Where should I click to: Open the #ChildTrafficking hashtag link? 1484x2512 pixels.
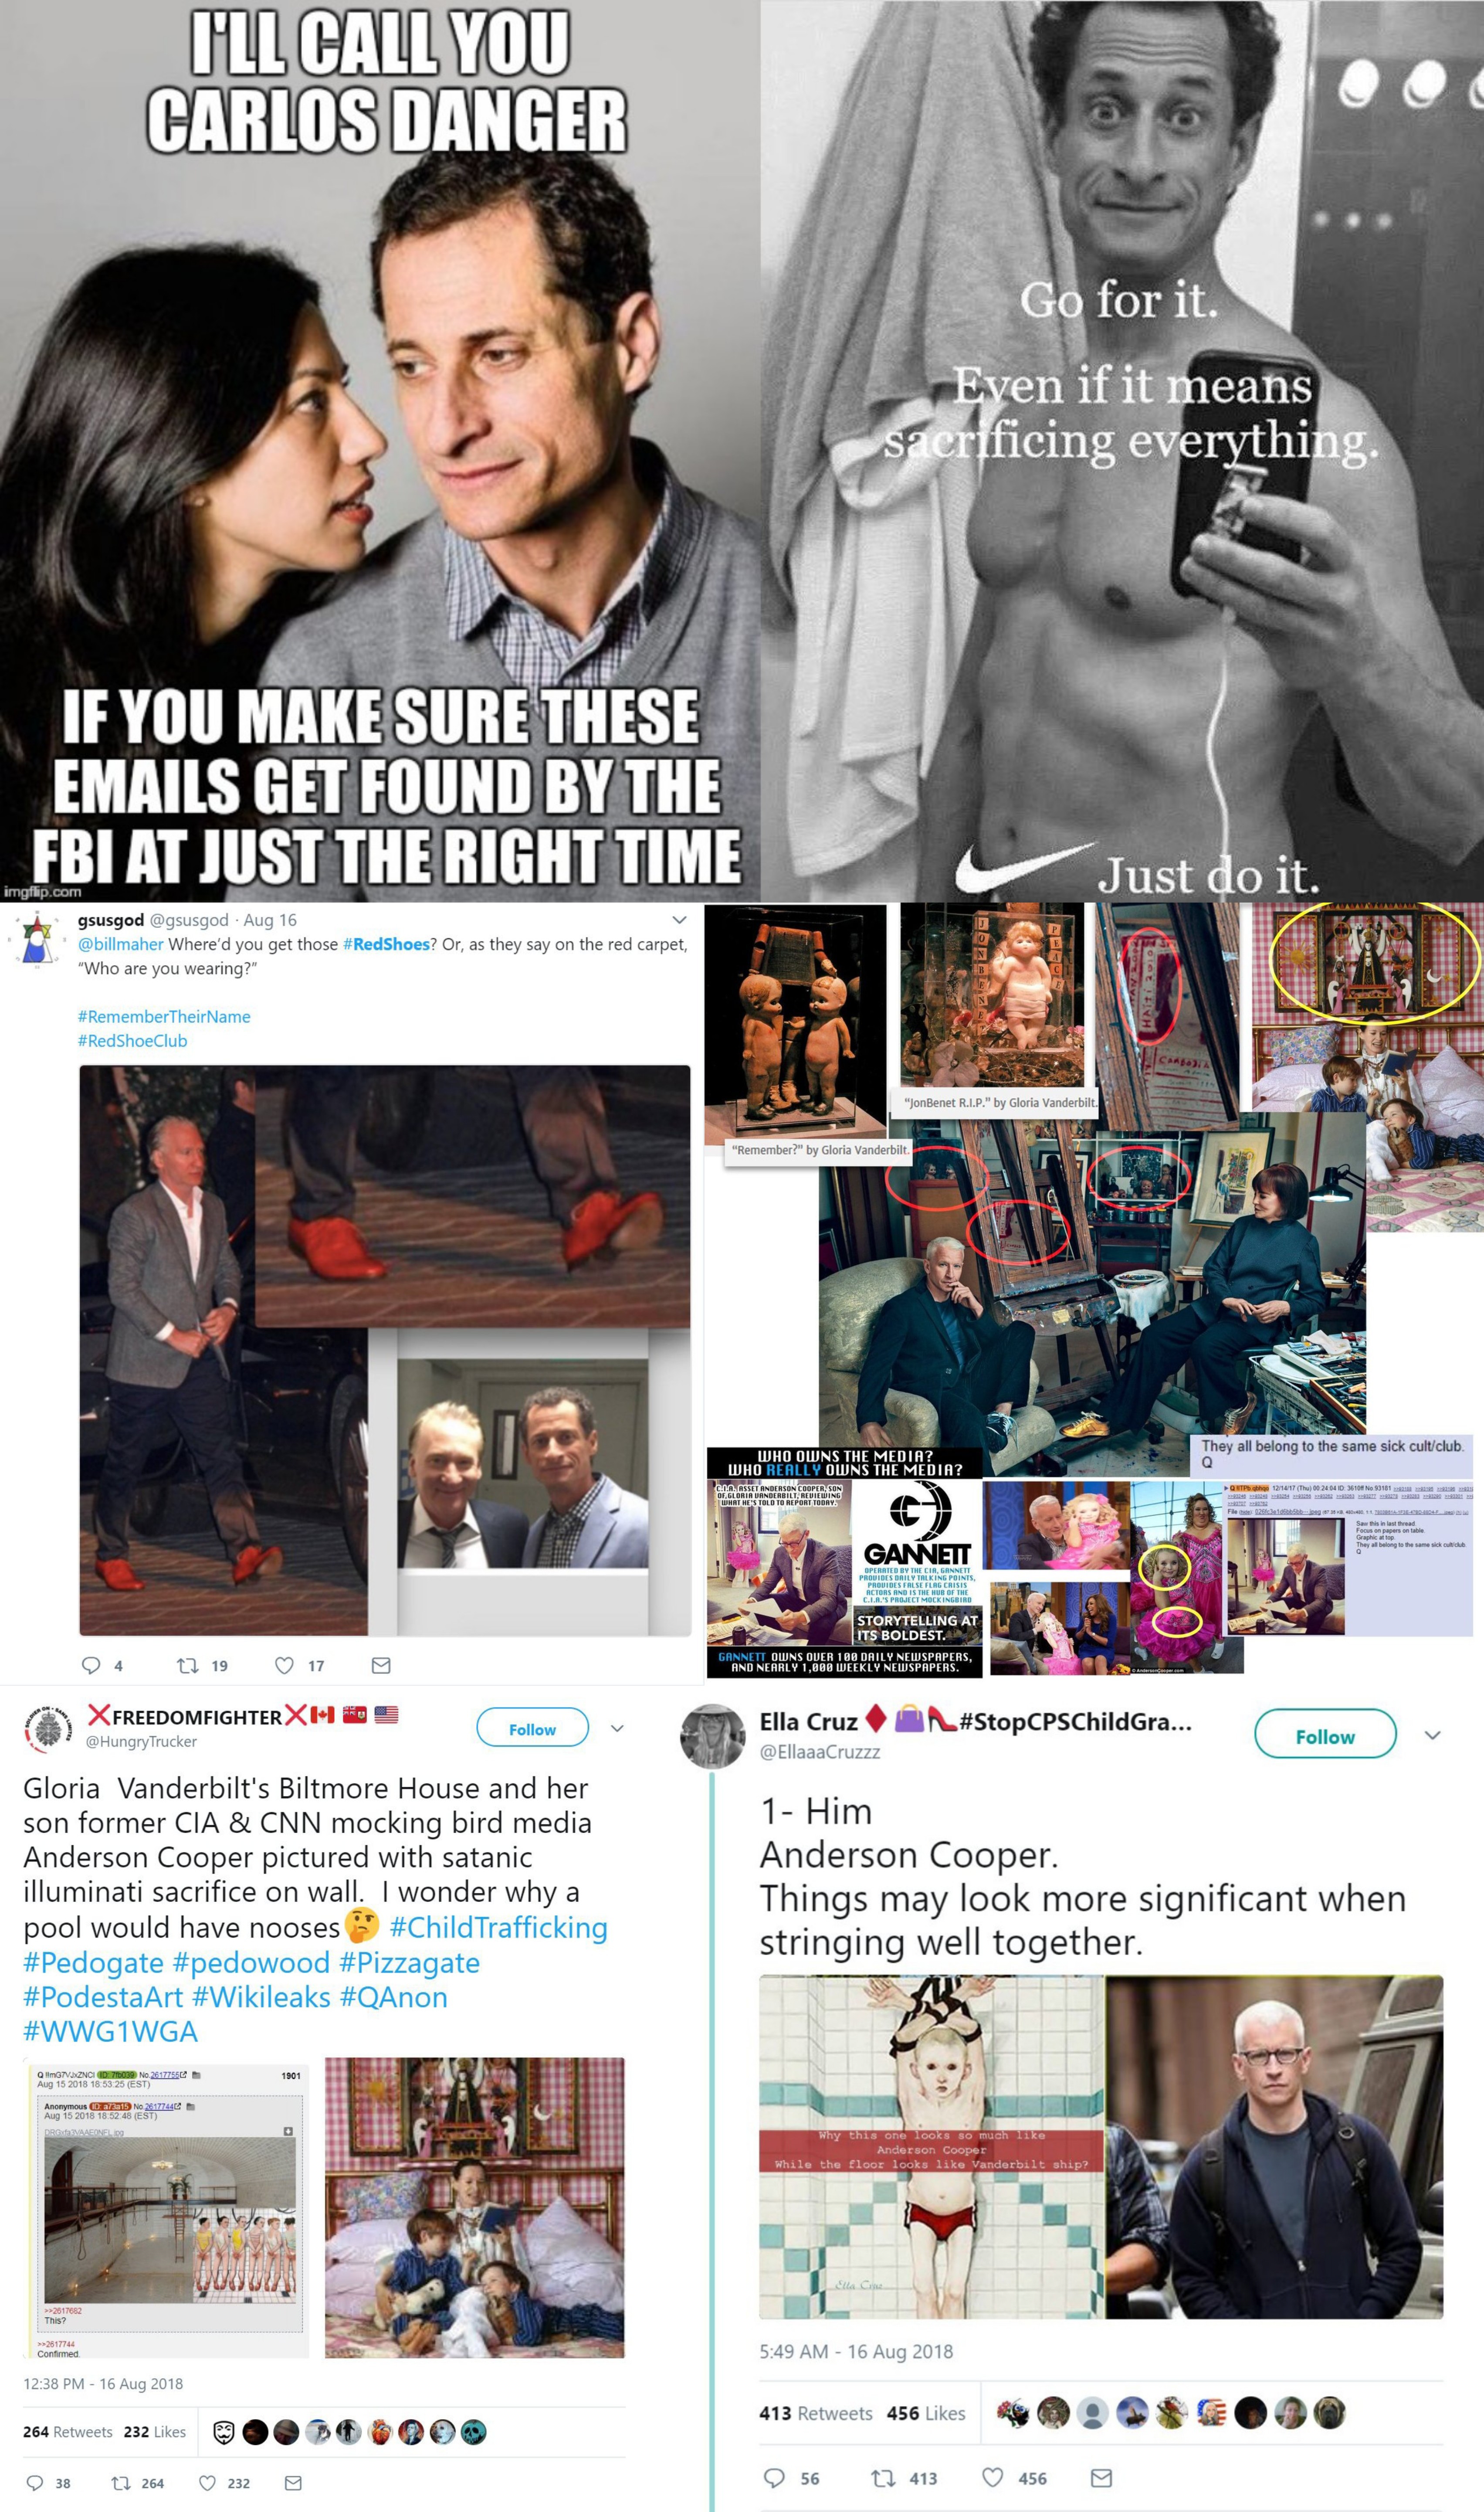pos(498,1927)
